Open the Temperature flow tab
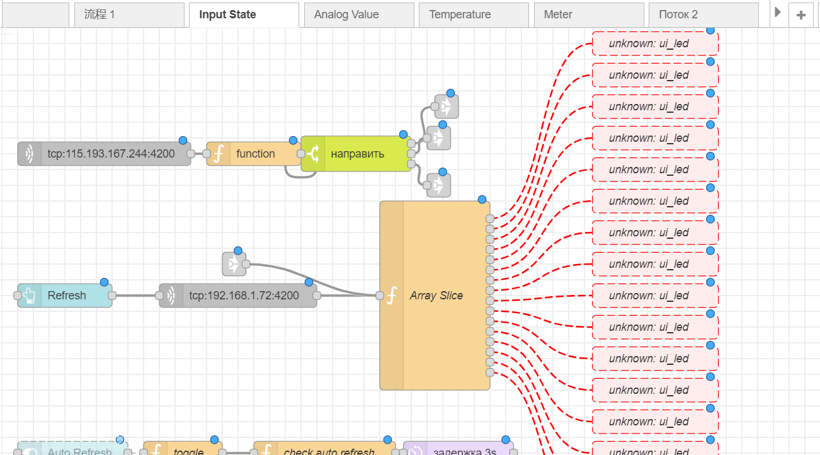The width and height of the screenshot is (820, 455). tap(460, 14)
